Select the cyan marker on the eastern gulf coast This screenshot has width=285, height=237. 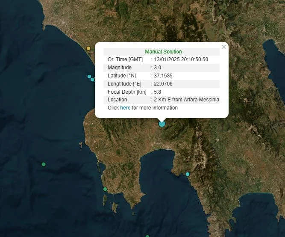click(187, 174)
